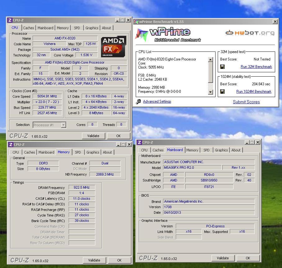Click the CPU List scroll up arrow
Image resolution: width=282 pixels, height=268 pixels.
[x=211, y=60]
